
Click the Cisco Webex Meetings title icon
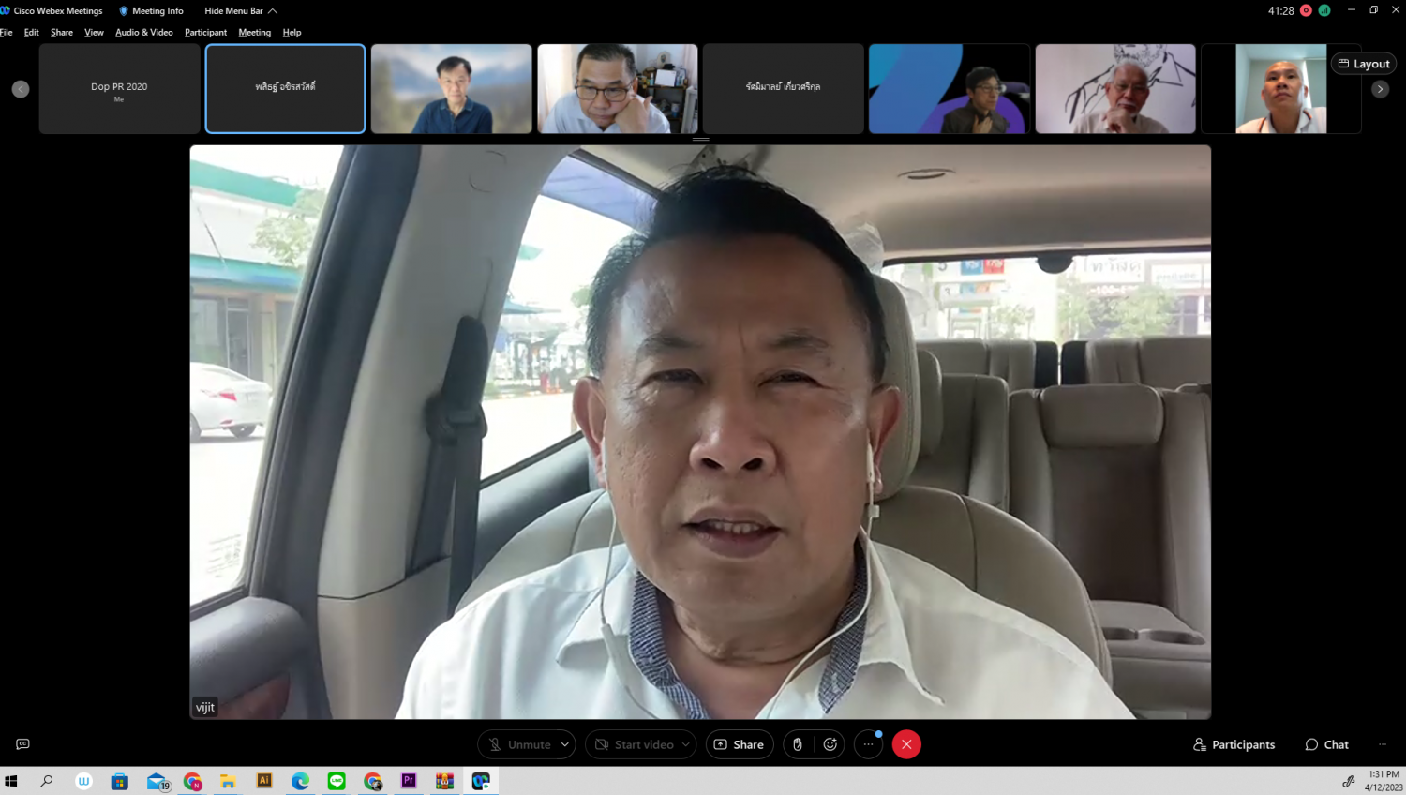[x=6, y=11]
